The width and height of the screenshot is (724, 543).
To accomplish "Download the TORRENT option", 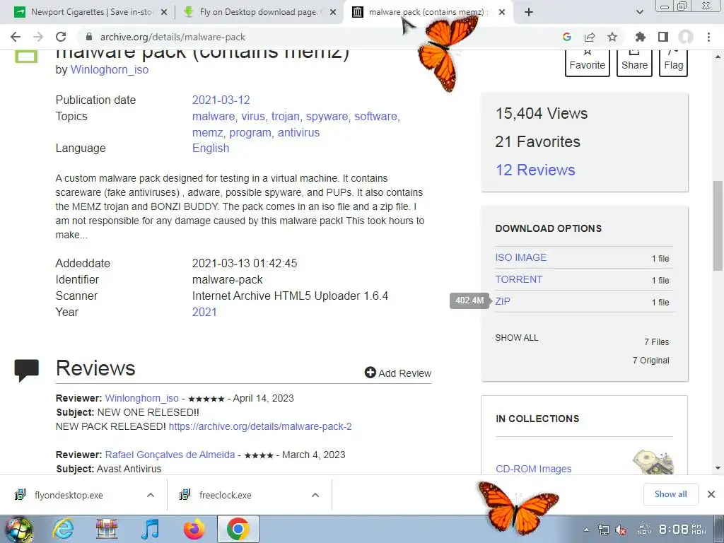I will pos(518,279).
